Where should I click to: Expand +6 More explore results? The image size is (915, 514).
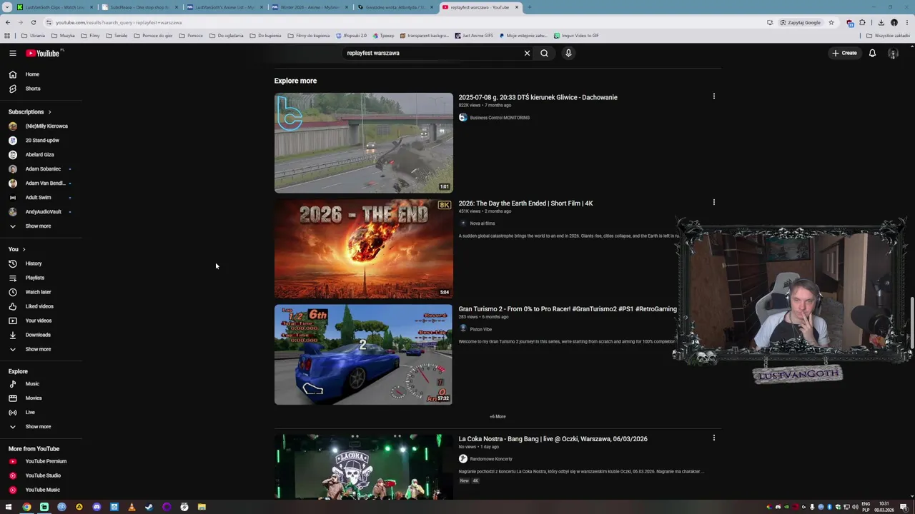point(498,416)
